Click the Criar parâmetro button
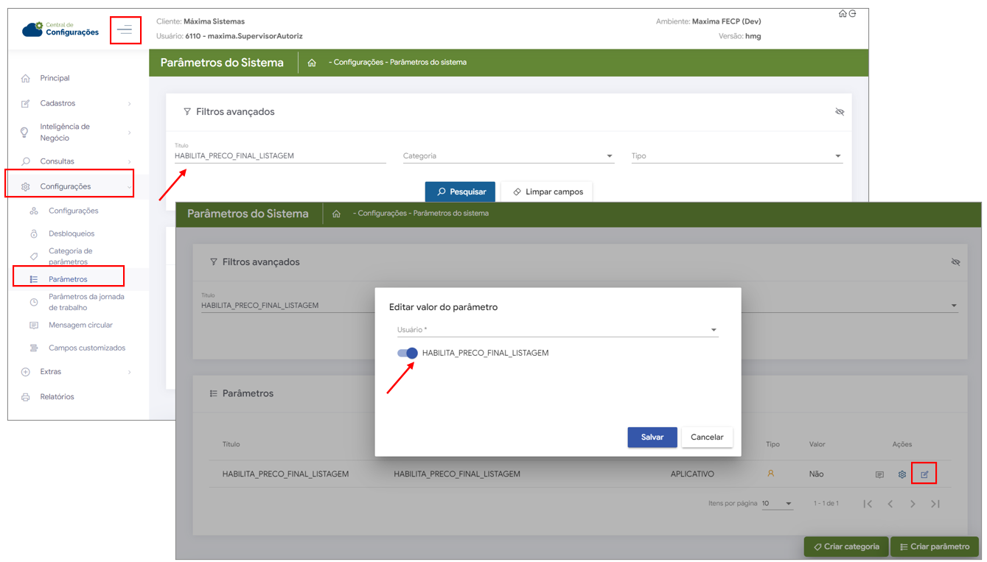 934,547
